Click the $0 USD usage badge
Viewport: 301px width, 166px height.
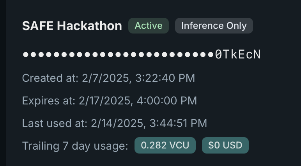click(225, 146)
